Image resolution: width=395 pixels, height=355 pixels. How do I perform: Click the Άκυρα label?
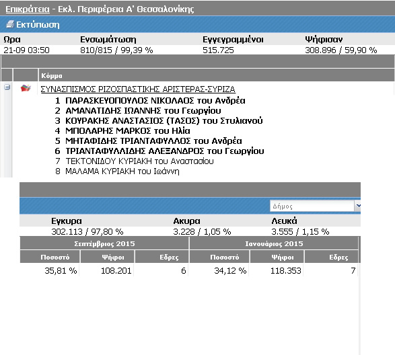tap(186, 221)
